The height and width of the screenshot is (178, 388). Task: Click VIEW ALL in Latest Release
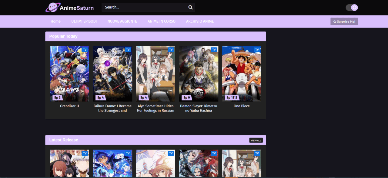256,140
